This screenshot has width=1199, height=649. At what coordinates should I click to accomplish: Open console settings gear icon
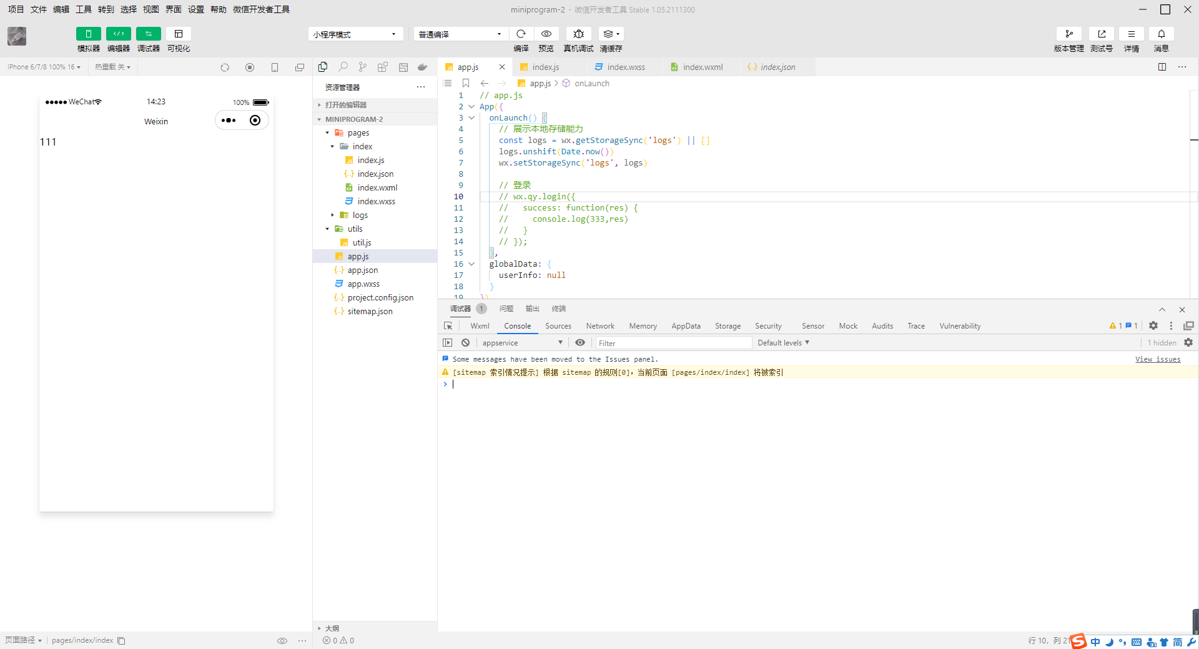click(1188, 342)
